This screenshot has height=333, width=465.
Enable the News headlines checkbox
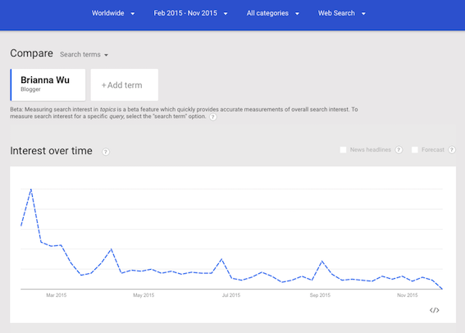[x=343, y=150]
